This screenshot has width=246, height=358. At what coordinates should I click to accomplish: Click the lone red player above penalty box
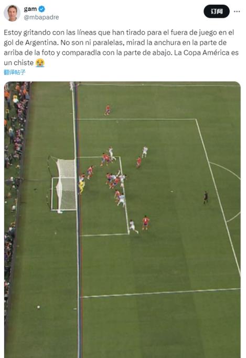point(108,110)
